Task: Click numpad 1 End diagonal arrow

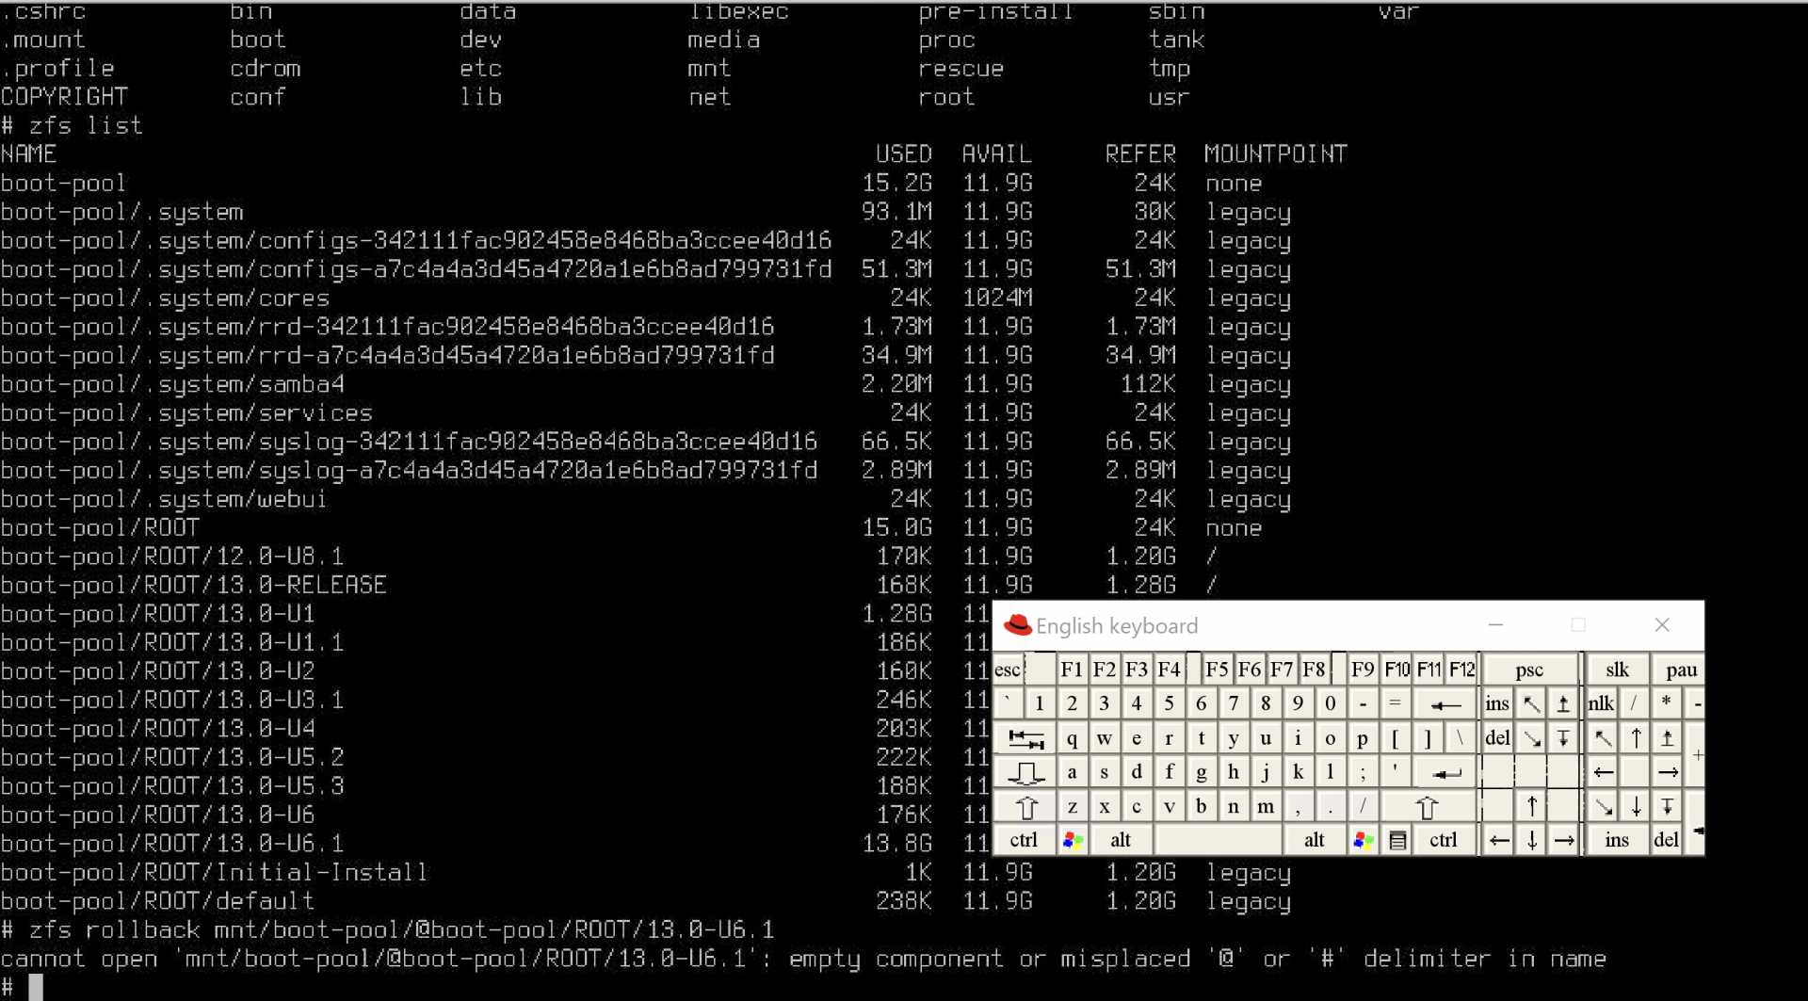Action: [x=1603, y=807]
